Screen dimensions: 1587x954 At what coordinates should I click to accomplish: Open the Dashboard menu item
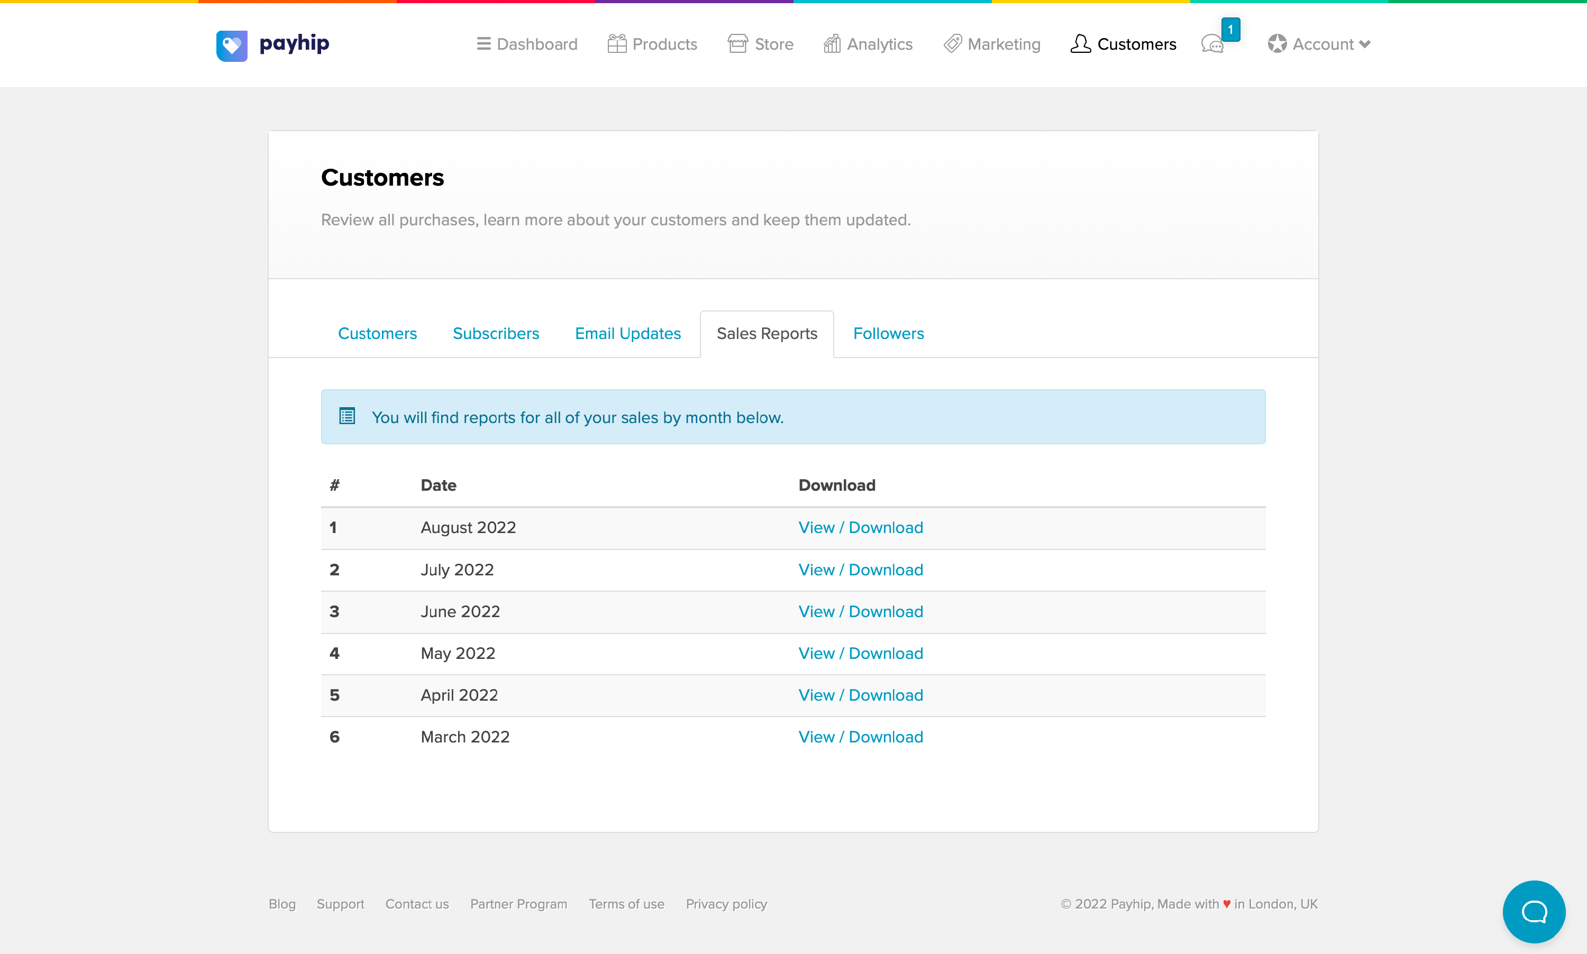coord(527,44)
